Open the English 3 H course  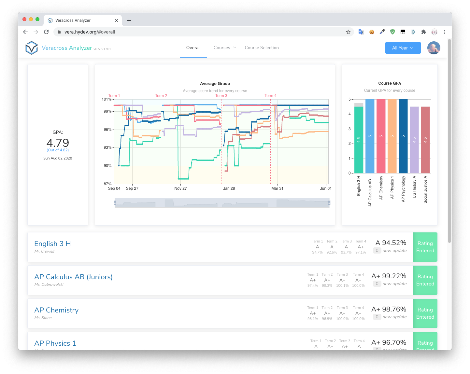(52, 244)
